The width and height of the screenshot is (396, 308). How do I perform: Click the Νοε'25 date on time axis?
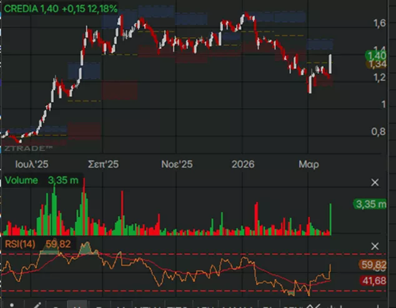(177, 165)
